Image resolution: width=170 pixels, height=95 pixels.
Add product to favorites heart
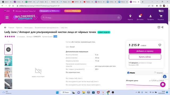[x=160, y=45]
